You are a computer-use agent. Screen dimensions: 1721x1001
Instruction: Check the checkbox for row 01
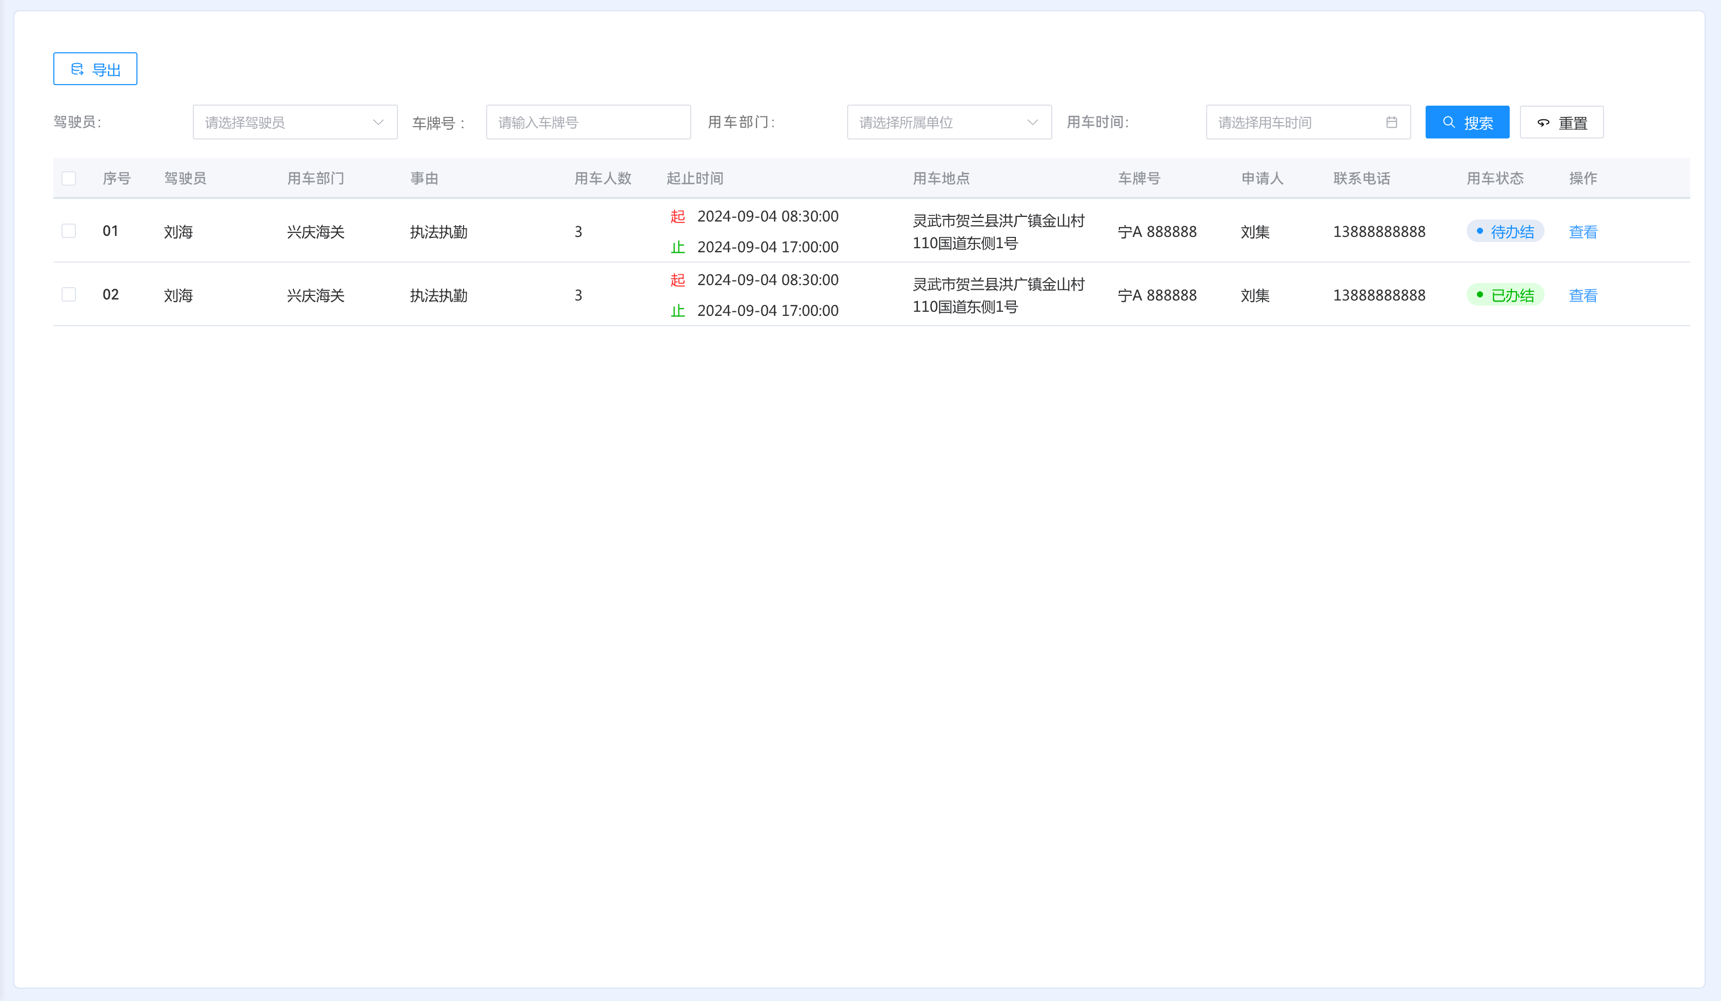point(69,231)
